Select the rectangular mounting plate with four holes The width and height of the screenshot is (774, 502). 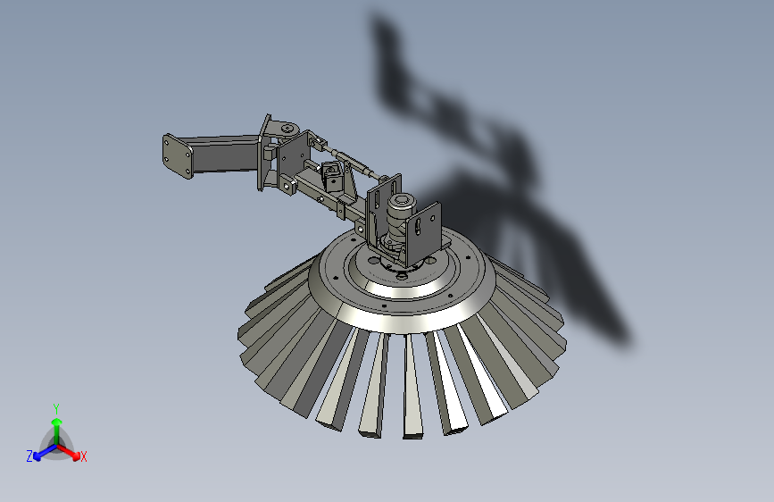[x=178, y=156]
